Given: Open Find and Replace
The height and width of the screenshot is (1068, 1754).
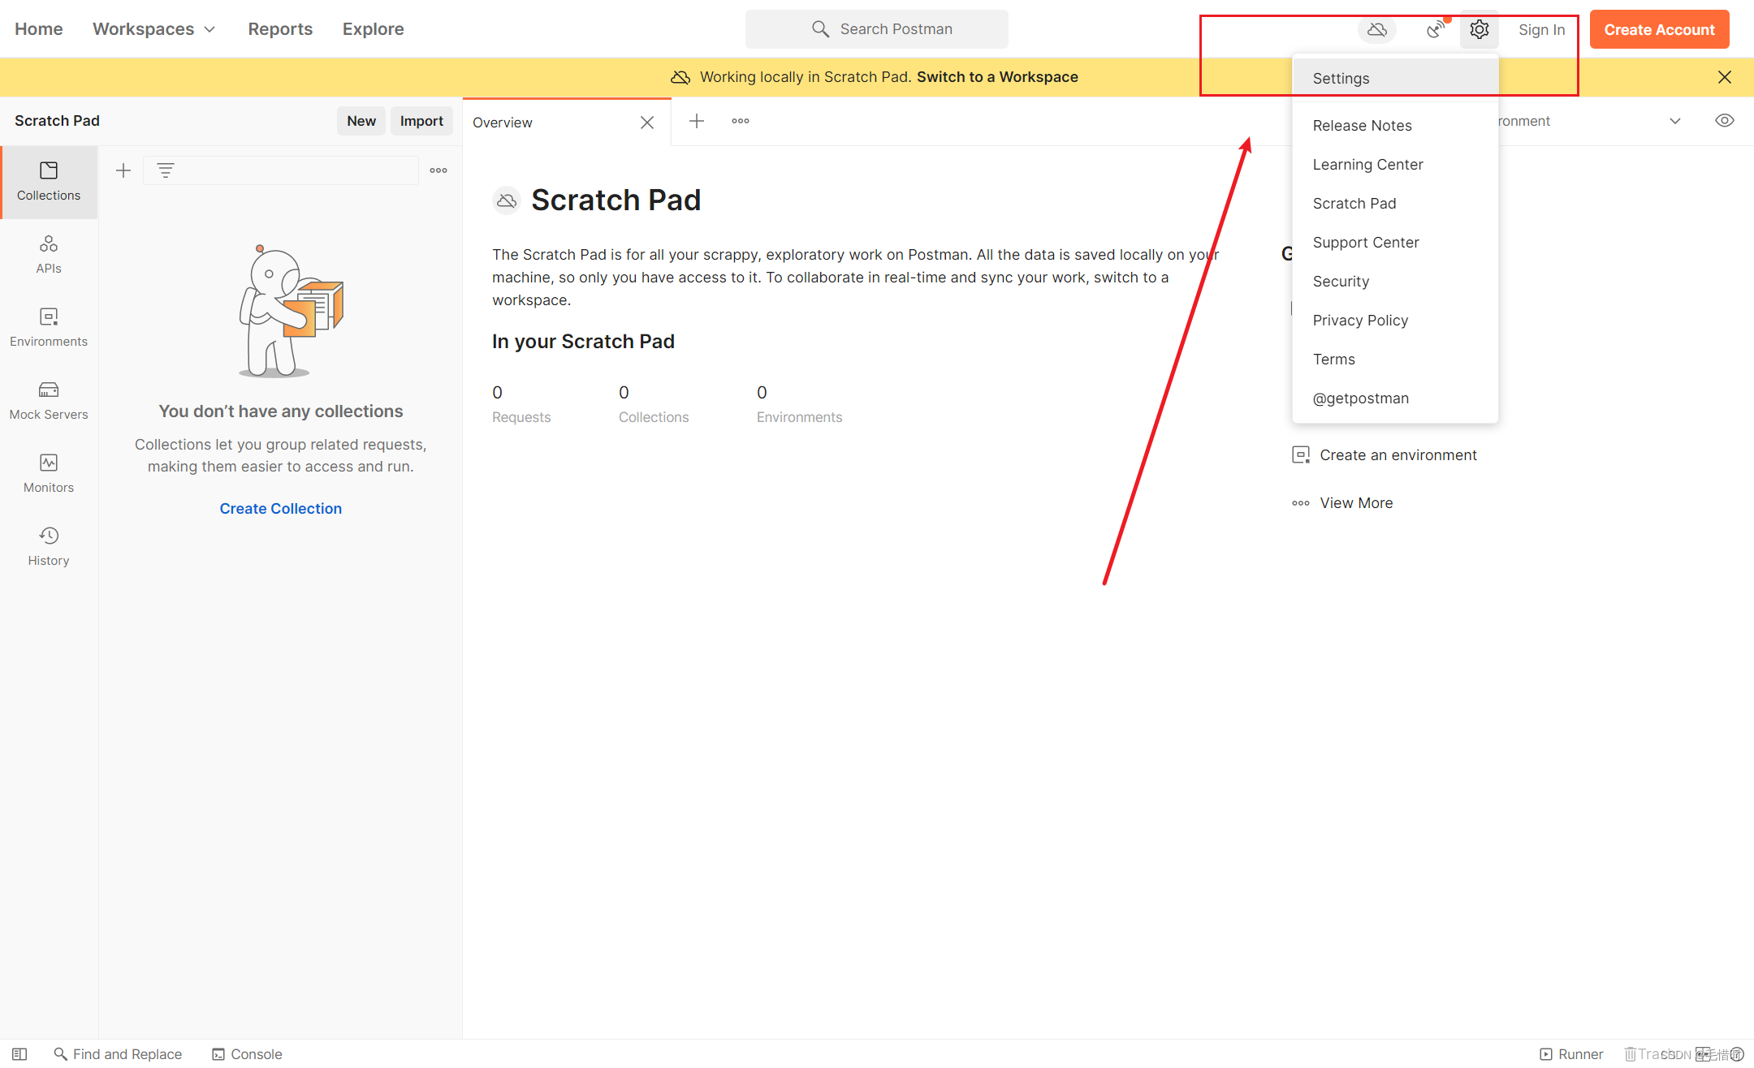Looking at the screenshot, I should [x=118, y=1054].
